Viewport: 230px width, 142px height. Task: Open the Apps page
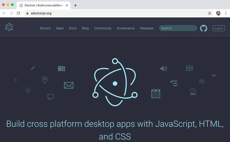point(60,28)
